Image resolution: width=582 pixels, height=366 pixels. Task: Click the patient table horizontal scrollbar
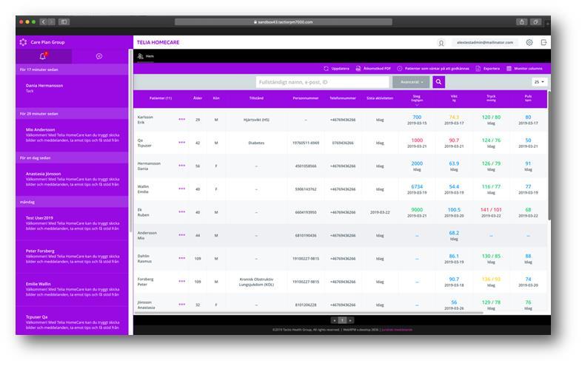pos(308,313)
